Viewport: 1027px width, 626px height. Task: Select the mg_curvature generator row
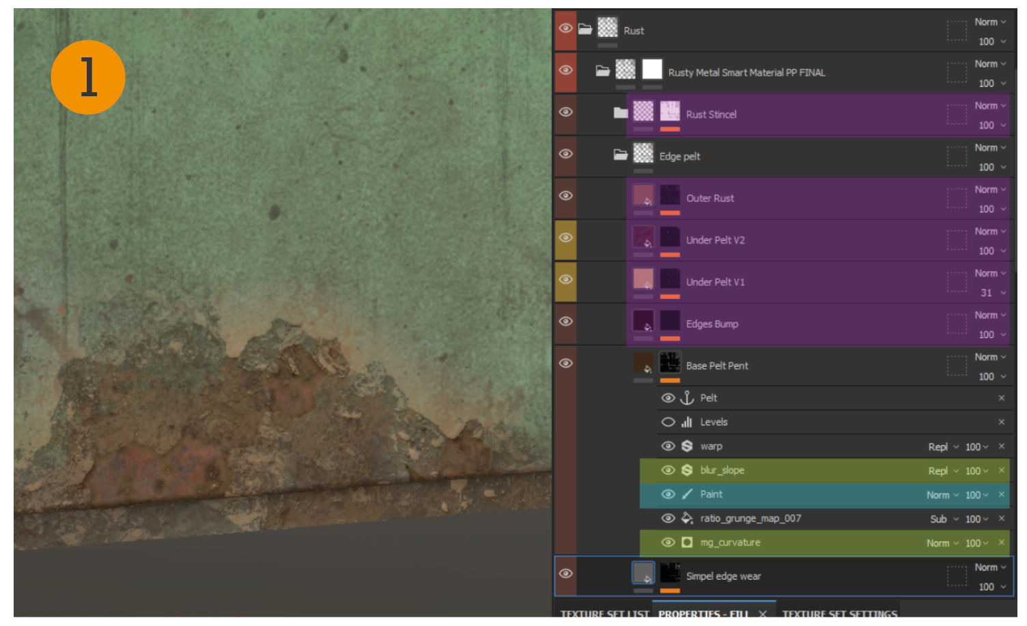(x=824, y=543)
